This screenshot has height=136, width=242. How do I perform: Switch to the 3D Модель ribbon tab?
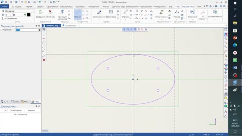pos(17,7)
